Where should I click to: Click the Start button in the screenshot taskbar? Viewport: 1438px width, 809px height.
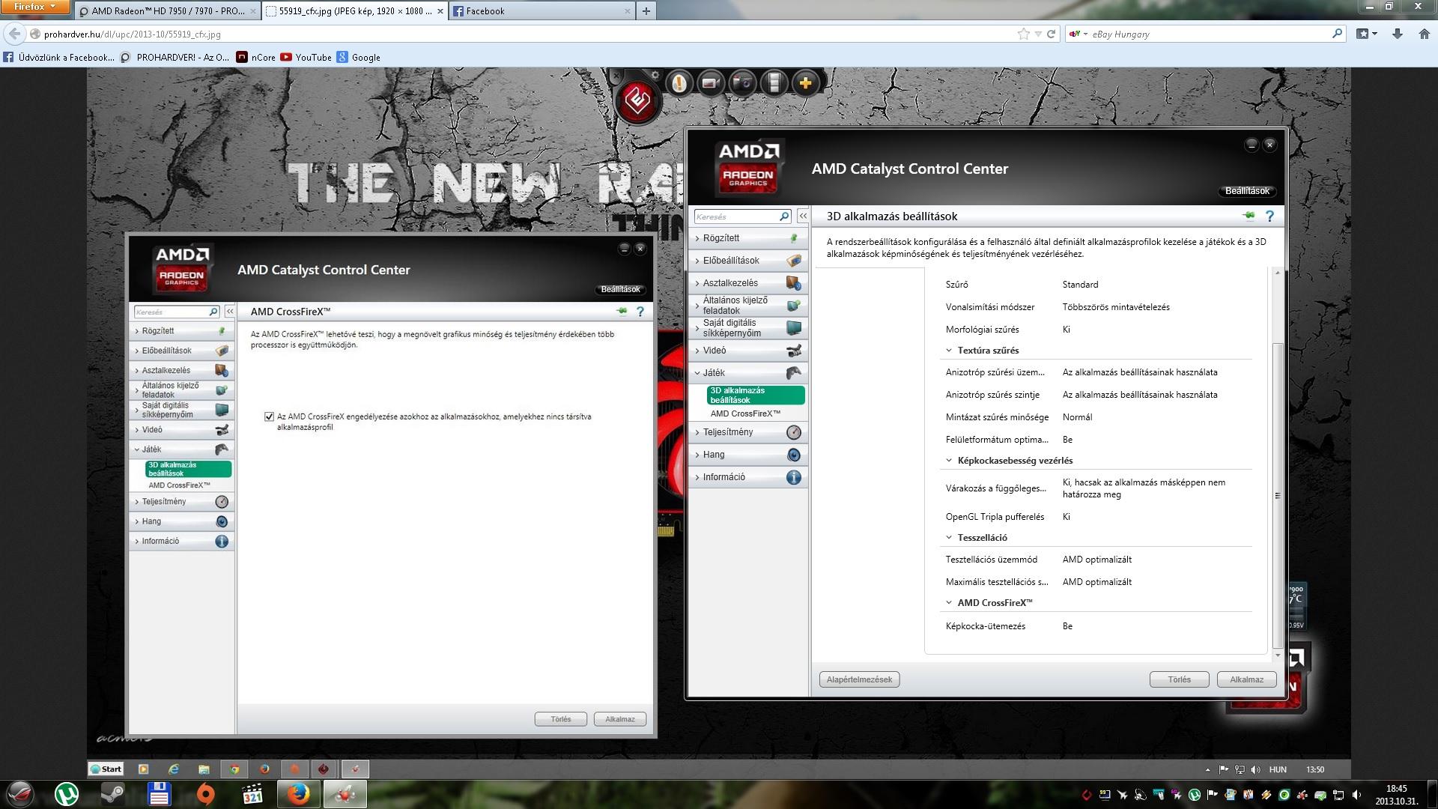click(x=106, y=769)
